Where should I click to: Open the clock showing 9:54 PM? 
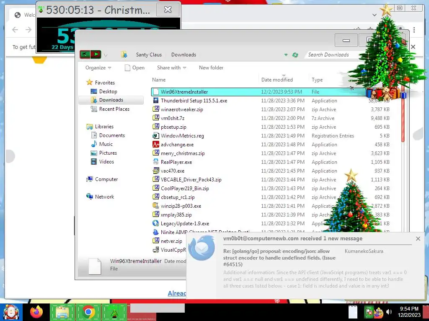click(x=409, y=312)
